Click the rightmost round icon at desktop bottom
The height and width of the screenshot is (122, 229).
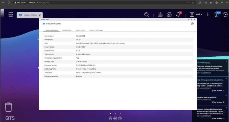pyautogui.click(x=120, y=118)
